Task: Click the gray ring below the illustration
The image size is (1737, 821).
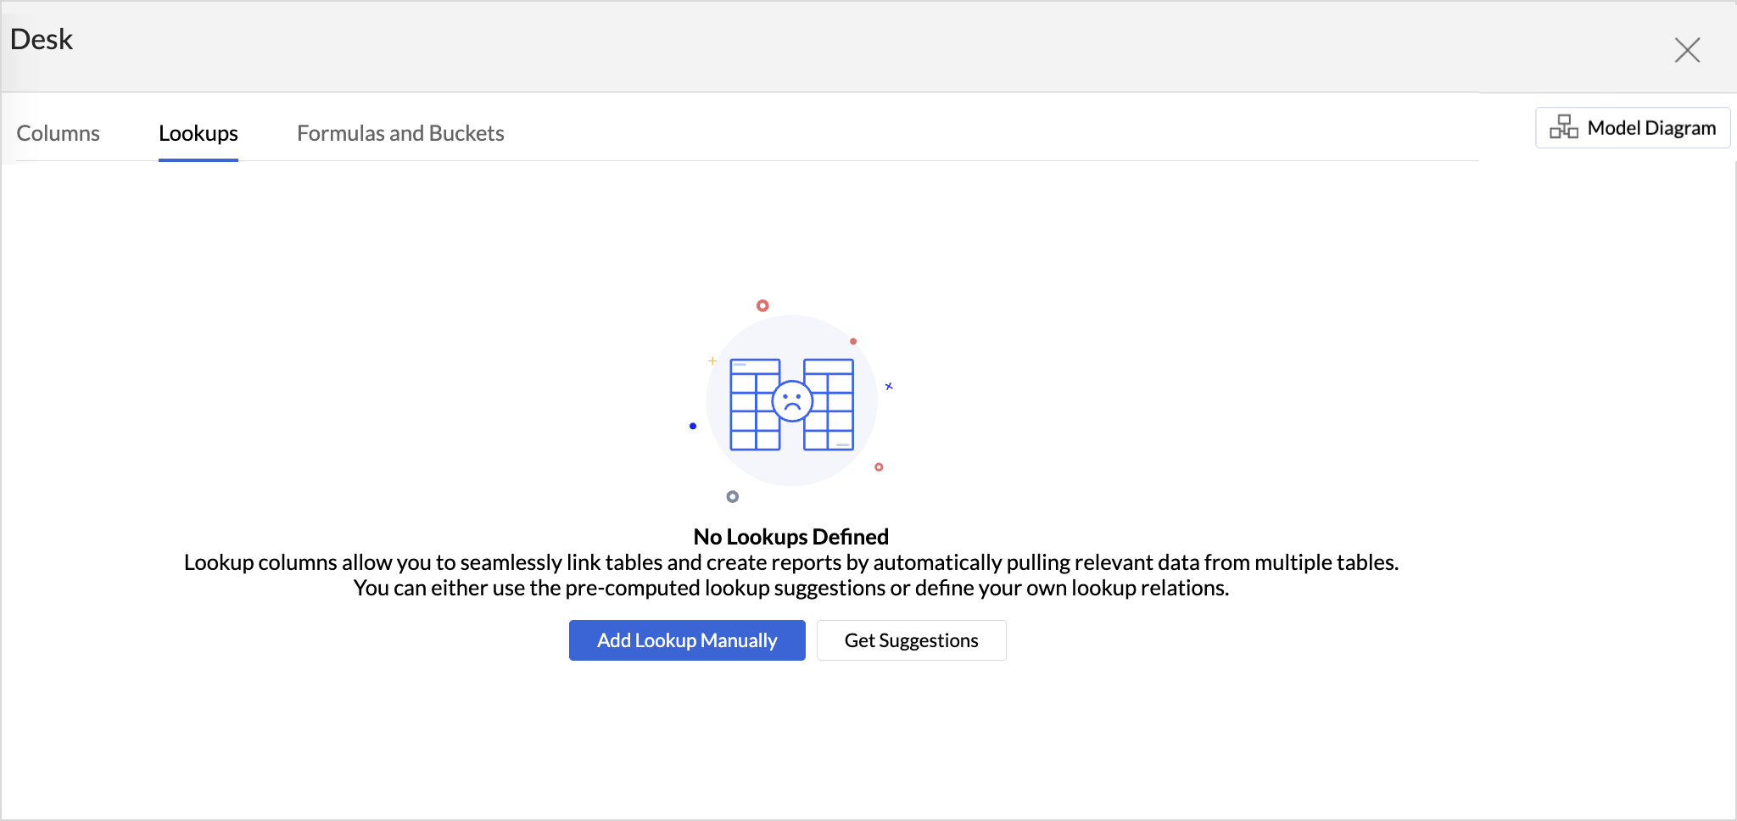Action: pyautogui.click(x=733, y=497)
